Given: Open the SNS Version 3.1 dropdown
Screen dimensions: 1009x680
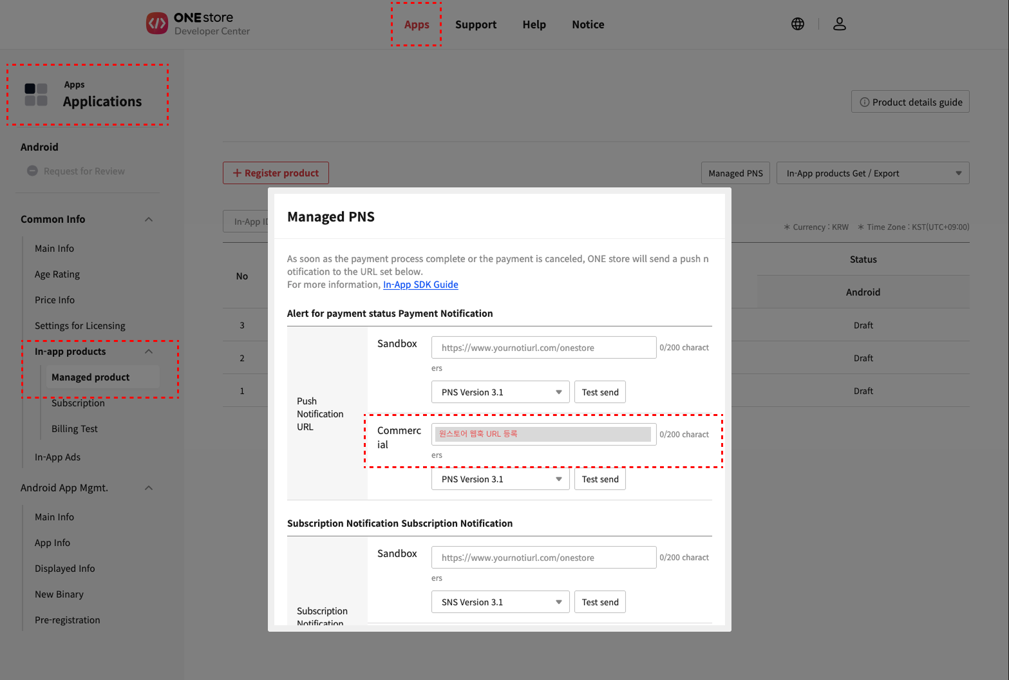Looking at the screenshot, I should coord(500,602).
